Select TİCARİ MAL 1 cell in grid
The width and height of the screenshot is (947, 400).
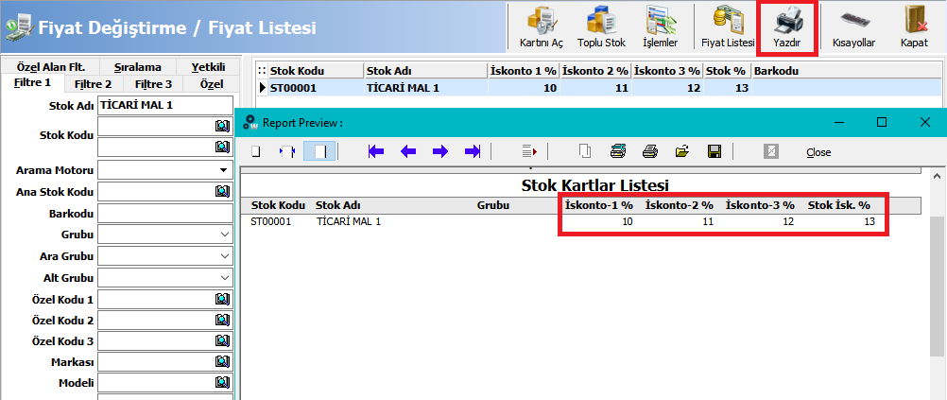426,88
